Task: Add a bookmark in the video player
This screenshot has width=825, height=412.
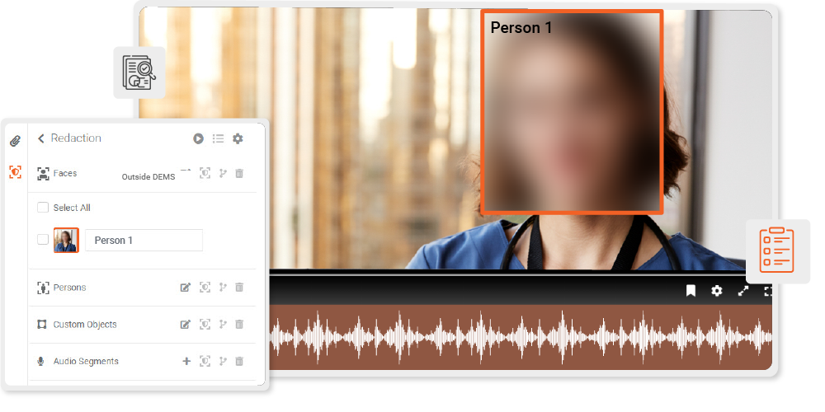Action: click(x=691, y=291)
